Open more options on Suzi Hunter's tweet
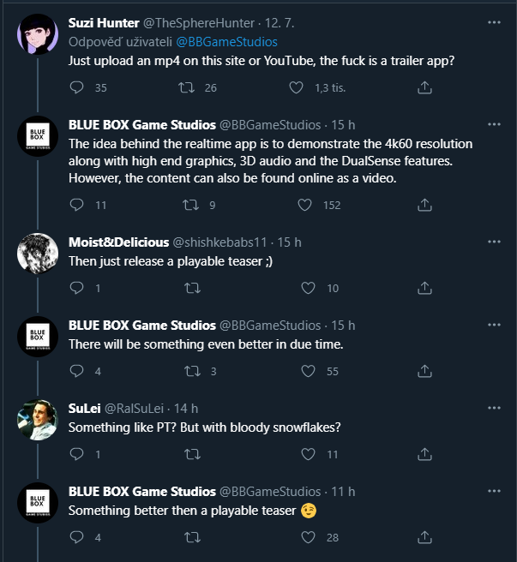This screenshot has height=562, width=517. 494,23
